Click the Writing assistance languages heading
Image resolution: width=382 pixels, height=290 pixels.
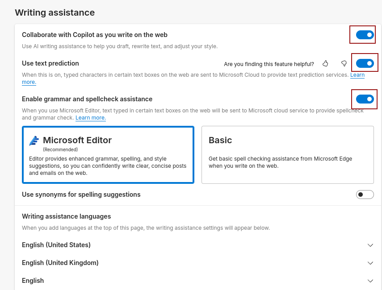coord(66,216)
